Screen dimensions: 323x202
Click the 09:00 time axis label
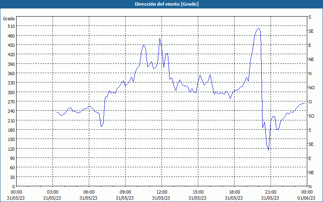[x=125, y=192]
